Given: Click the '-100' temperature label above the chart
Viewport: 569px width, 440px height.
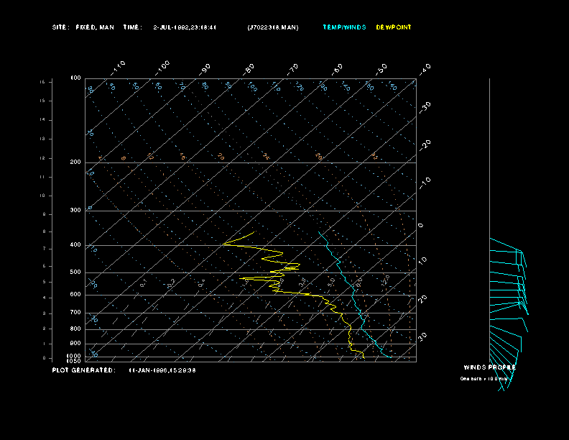Looking at the screenshot, I should [162, 68].
